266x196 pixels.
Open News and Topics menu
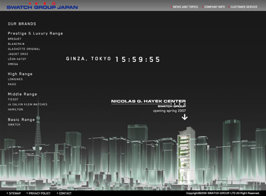(x=185, y=7)
